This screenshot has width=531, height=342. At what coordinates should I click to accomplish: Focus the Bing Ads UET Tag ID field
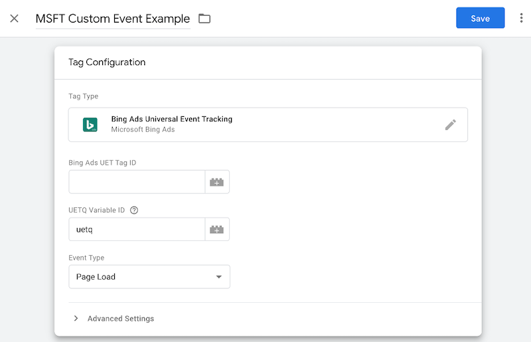point(137,182)
